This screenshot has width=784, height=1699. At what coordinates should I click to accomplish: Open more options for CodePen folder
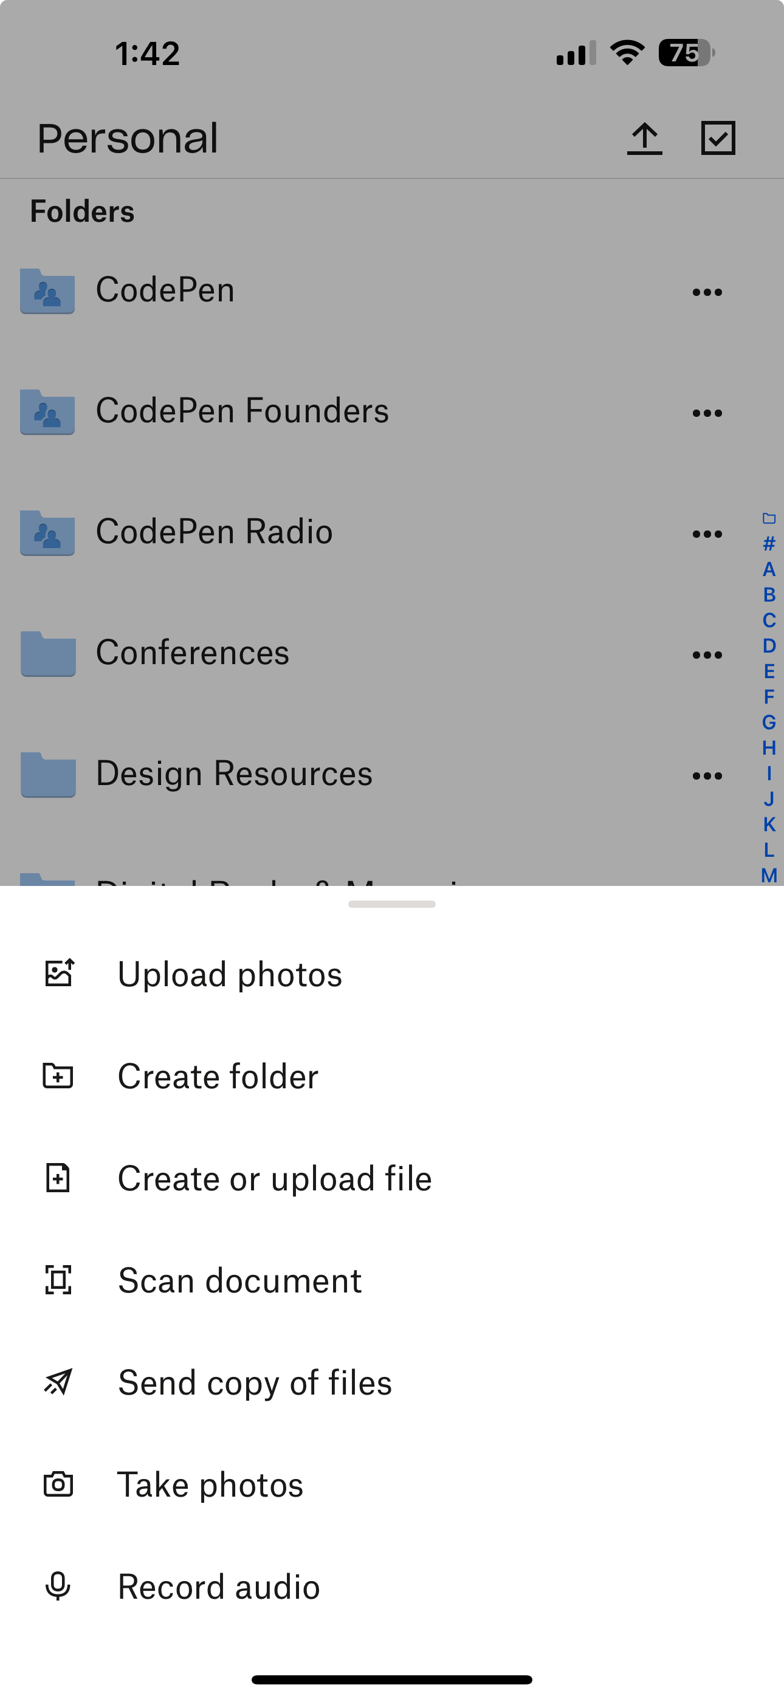pyautogui.click(x=707, y=292)
